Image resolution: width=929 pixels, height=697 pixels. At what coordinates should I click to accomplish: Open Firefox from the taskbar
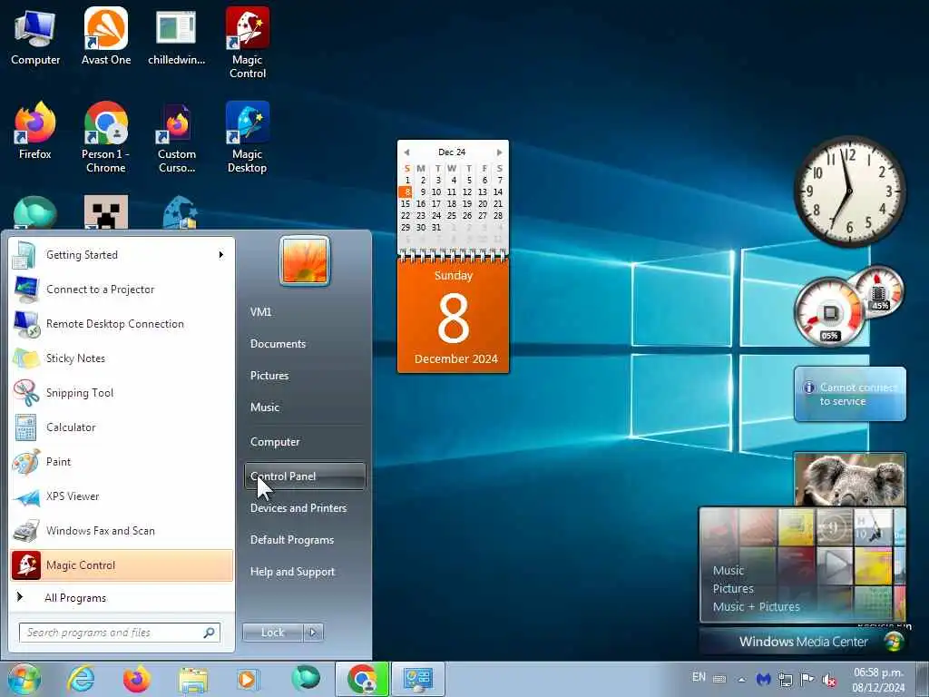coord(137,679)
